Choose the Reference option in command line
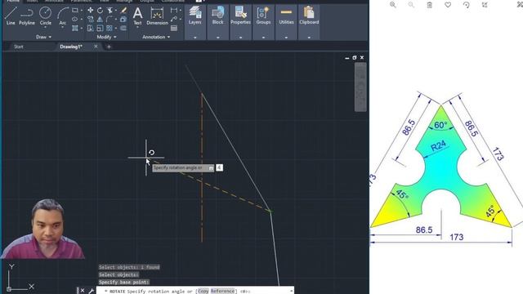Image resolution: width=523 pixels, height=294 pixels. tap(222, 291)
